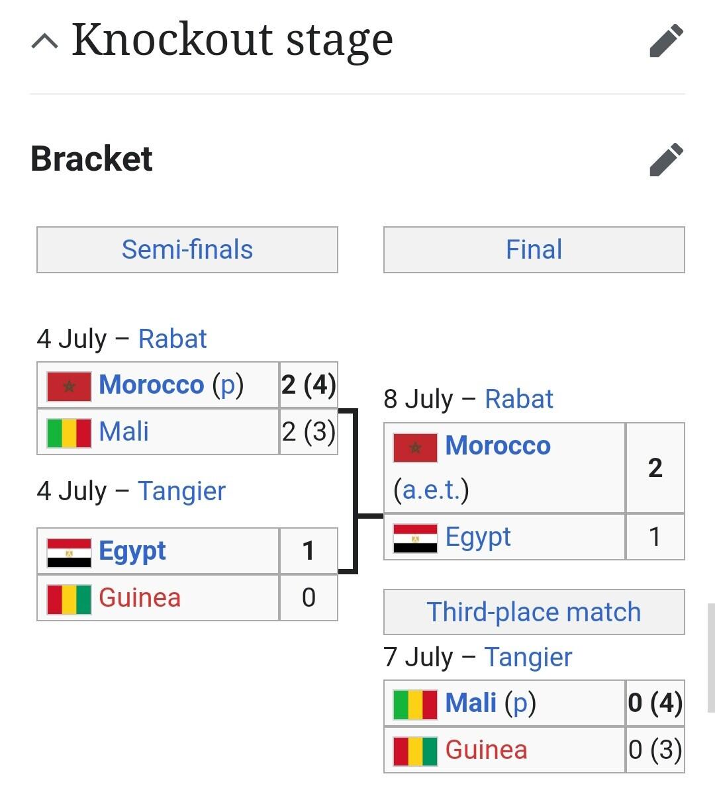Collapse the Knockout stage section chevron

coord(45,42)
